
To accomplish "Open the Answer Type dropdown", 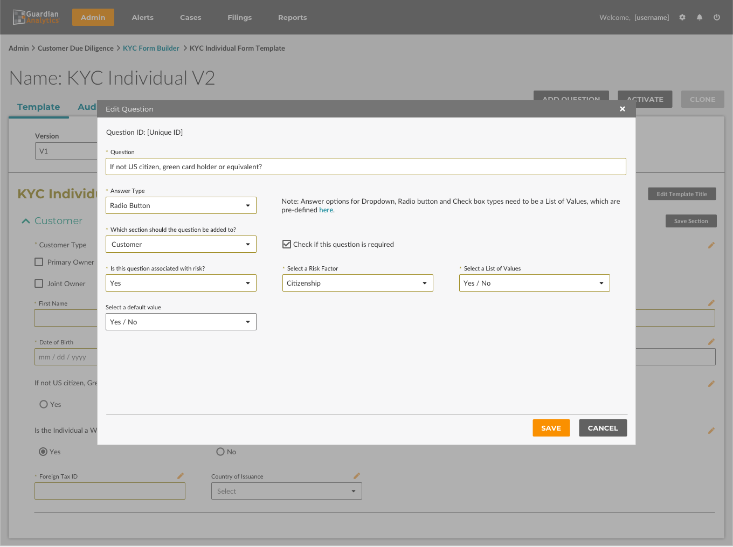I will (181, 205).
